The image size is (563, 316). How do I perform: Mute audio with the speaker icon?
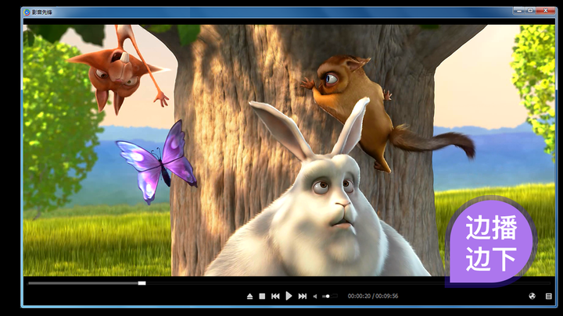click(315, 296)
